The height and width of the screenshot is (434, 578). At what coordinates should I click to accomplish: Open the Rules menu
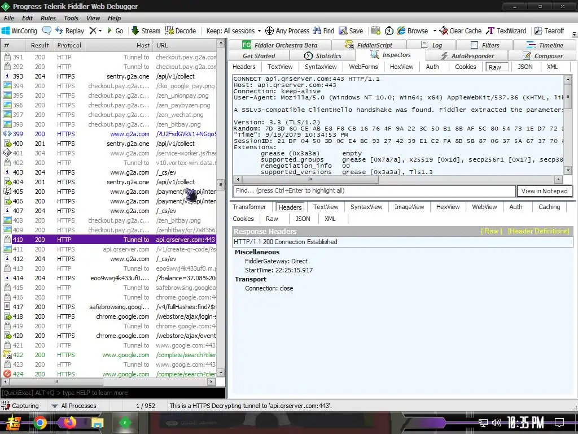[x=48, y=18]
